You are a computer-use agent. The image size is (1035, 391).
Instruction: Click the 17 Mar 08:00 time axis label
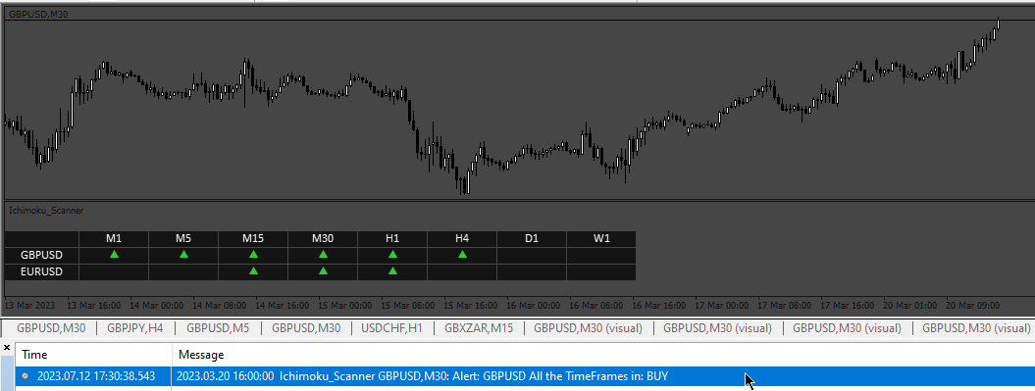click(x=784, y=306)
